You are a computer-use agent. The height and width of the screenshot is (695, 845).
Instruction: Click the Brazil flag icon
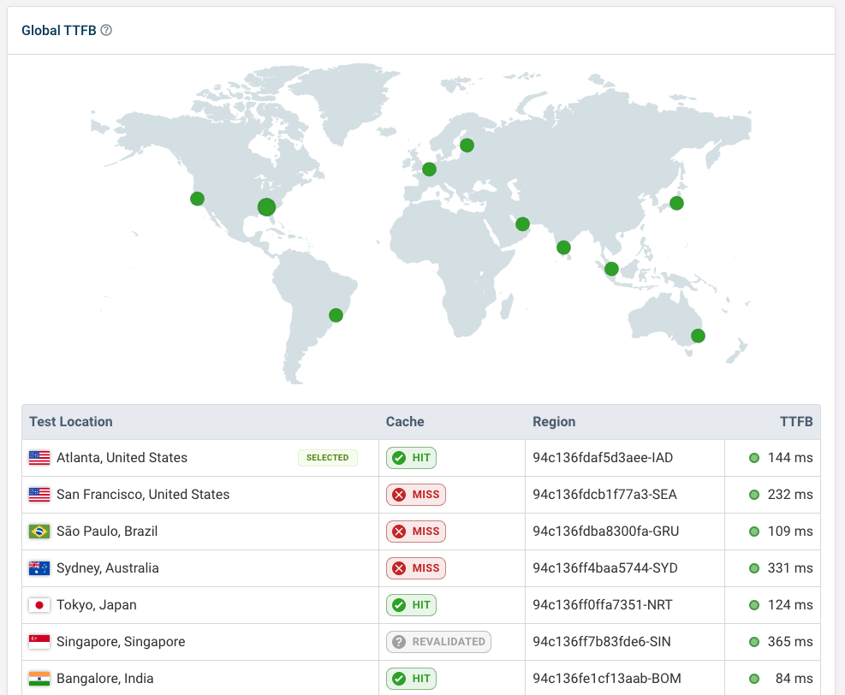coord(39,532)
